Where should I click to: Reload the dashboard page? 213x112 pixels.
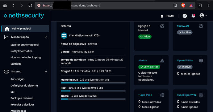[30, 6]
